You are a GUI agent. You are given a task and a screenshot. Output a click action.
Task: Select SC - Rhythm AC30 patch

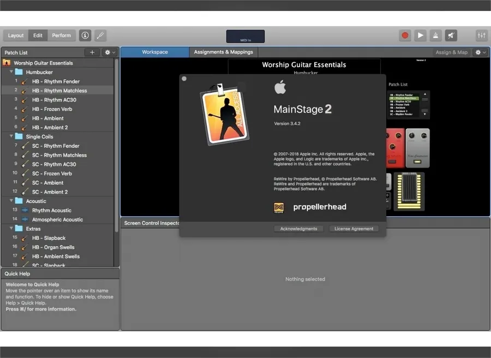58,164
